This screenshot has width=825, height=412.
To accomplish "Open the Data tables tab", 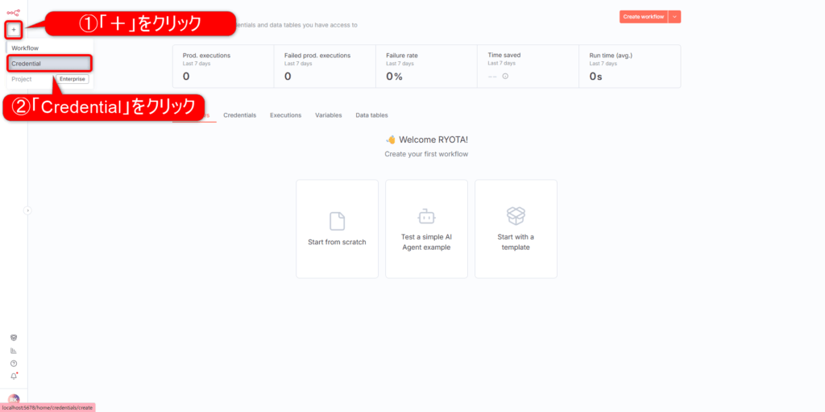I will pyautogui.click(x=371, y=115).
